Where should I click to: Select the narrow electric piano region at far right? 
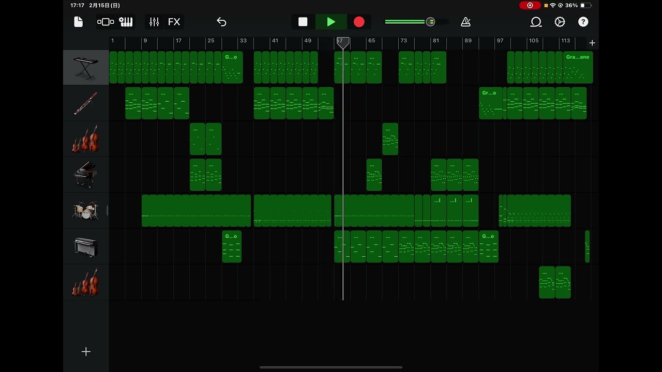click(x=588, y=246)
